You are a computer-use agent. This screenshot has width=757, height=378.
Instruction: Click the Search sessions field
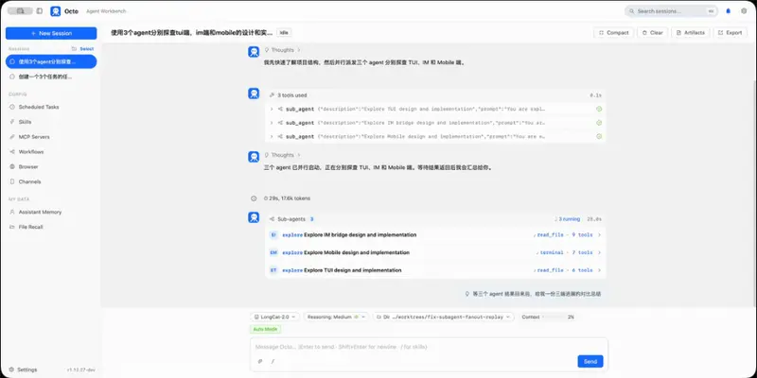click(x=672, y=11)
